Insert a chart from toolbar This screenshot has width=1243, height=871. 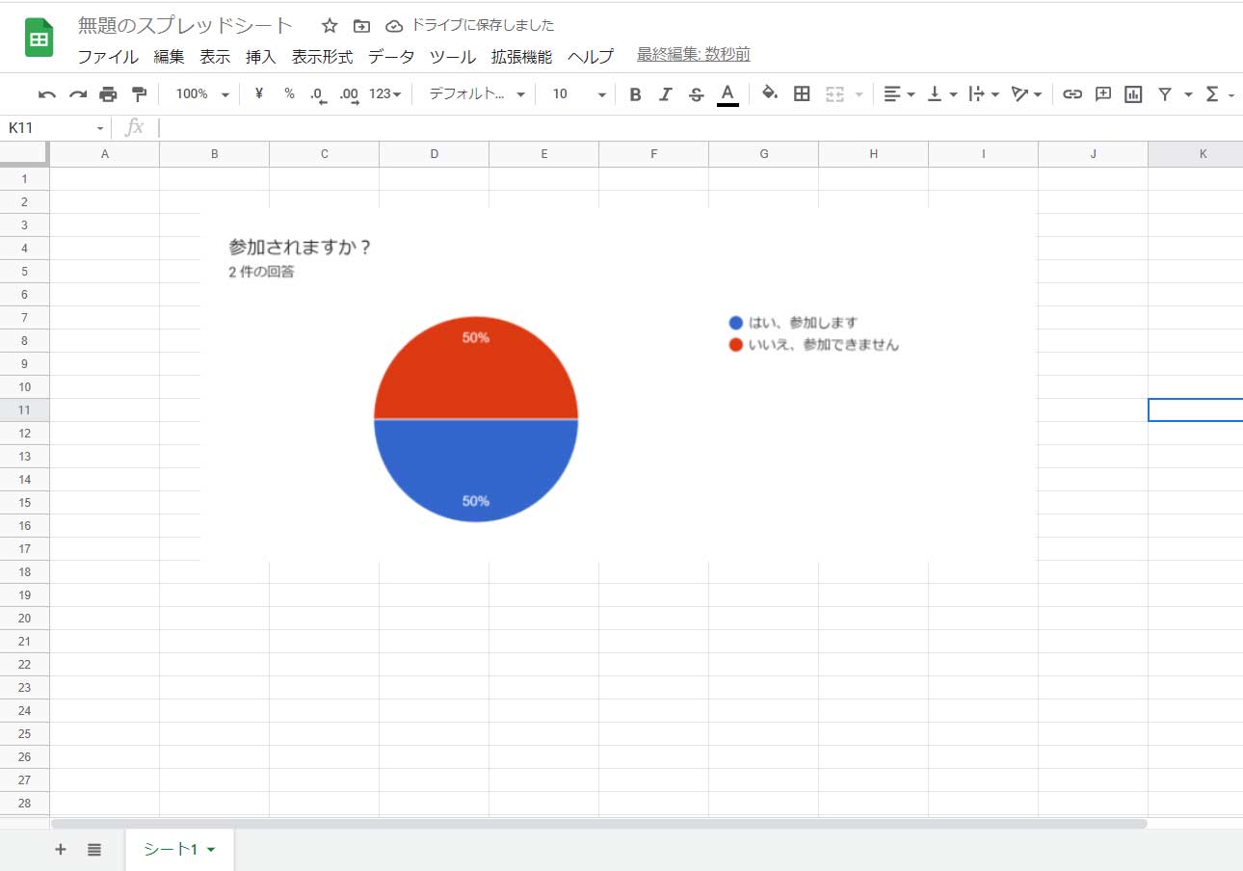pos(1133,94)
